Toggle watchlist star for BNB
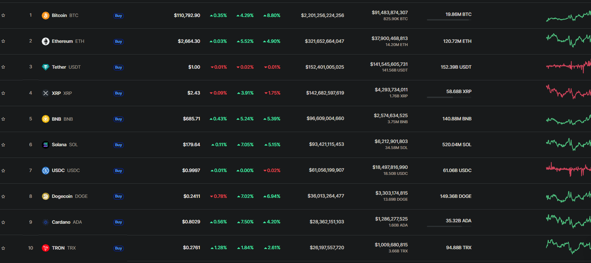Viewport: 591px width, 263px height. pyautogui.click(x=3, y=119)
